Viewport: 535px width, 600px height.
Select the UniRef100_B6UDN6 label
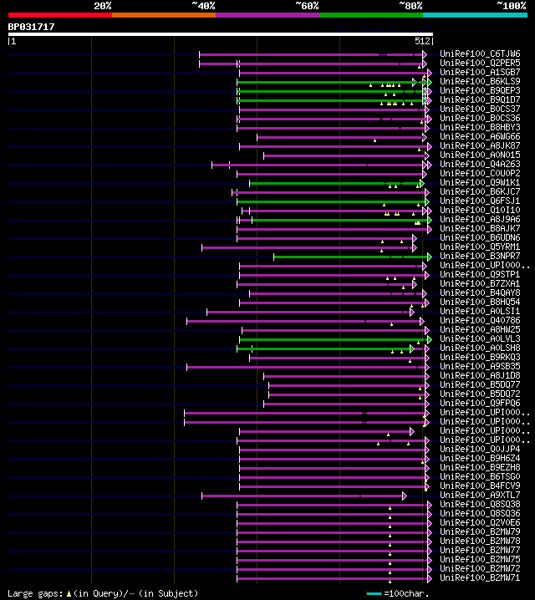click(480, 237)
